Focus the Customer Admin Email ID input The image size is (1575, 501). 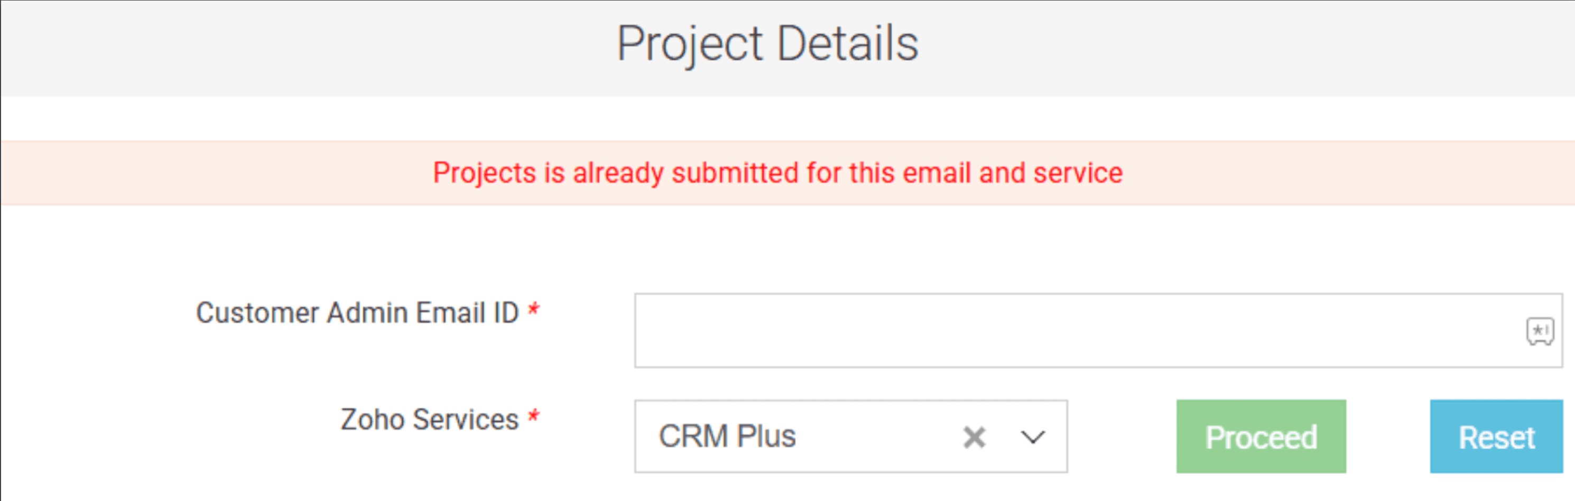tap(1098, 330)
